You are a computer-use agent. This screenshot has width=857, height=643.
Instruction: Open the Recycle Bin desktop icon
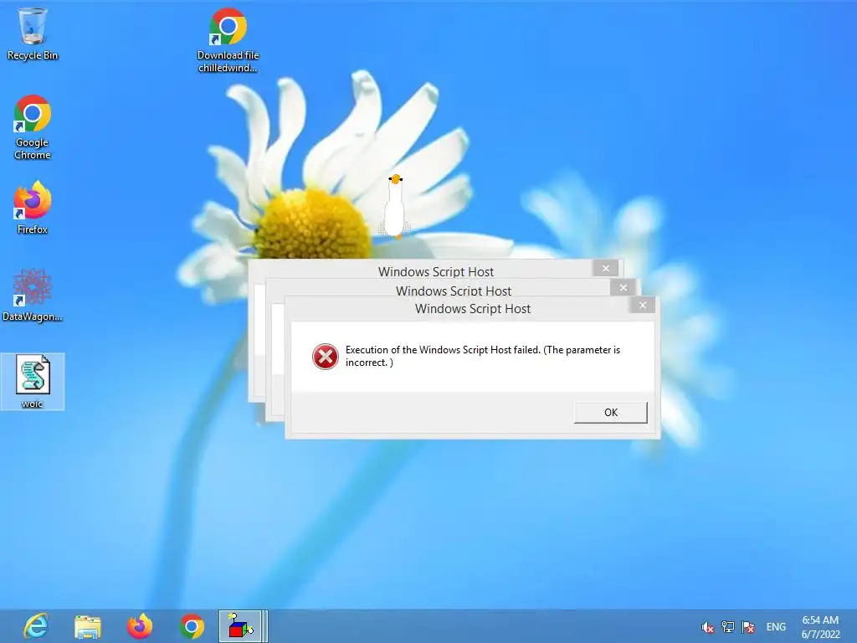[x=33, y=33]
